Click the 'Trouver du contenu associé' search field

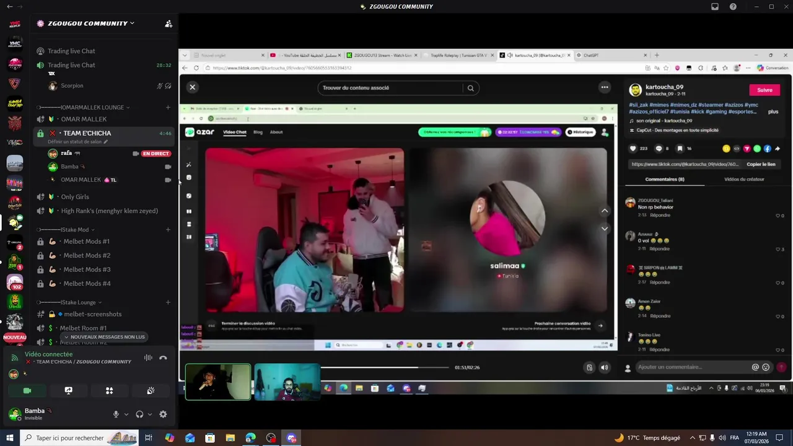pyautogui.click(x=398, y=88)
